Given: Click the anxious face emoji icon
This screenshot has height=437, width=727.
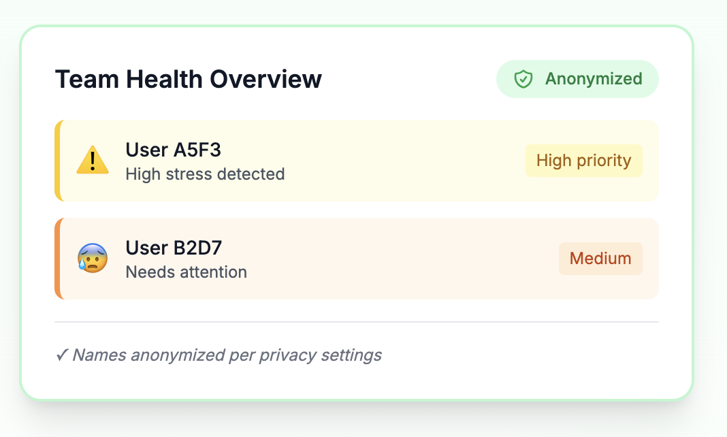Looking at the screenshot, I should (93, 259).
